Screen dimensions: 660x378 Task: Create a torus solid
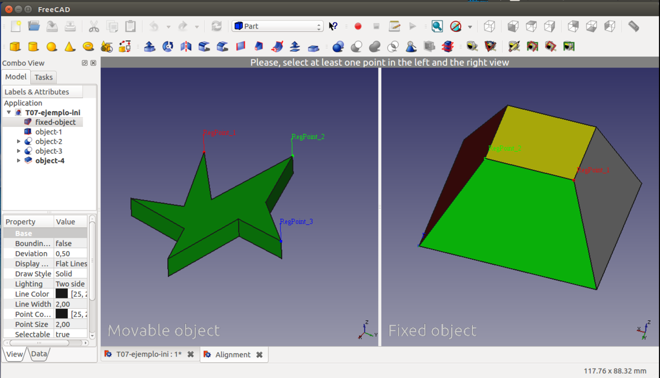[x=87, y=47]
